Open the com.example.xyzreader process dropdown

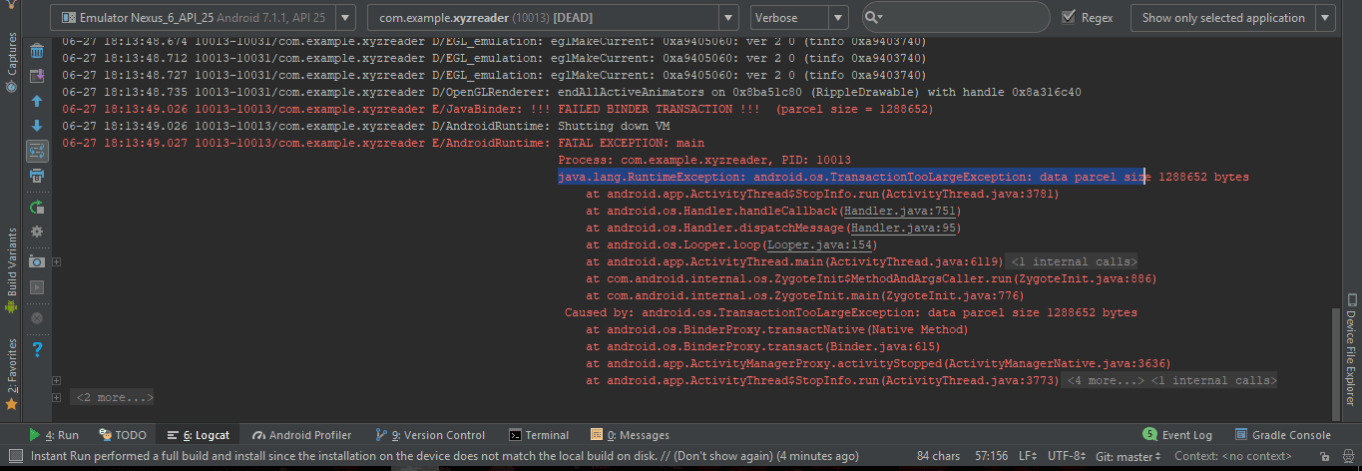point(553,17)
